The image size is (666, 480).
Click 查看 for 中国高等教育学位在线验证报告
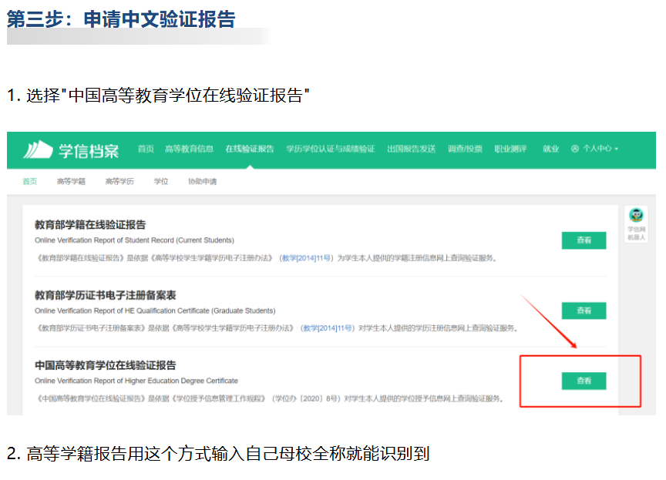pos(584,381)
